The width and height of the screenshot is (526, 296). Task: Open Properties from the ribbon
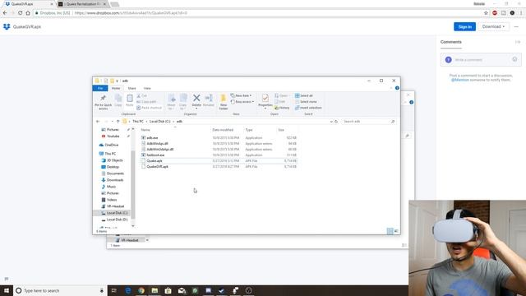tap(265, 100)
